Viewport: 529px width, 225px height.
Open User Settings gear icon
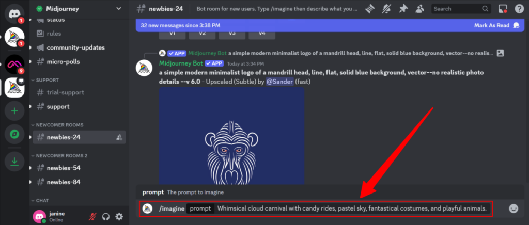tap(119, 217)
